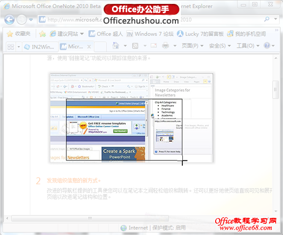Screen dimensions: 283x235
Task: Click into the address bar URL field
Action: click(x=150, y=20)
